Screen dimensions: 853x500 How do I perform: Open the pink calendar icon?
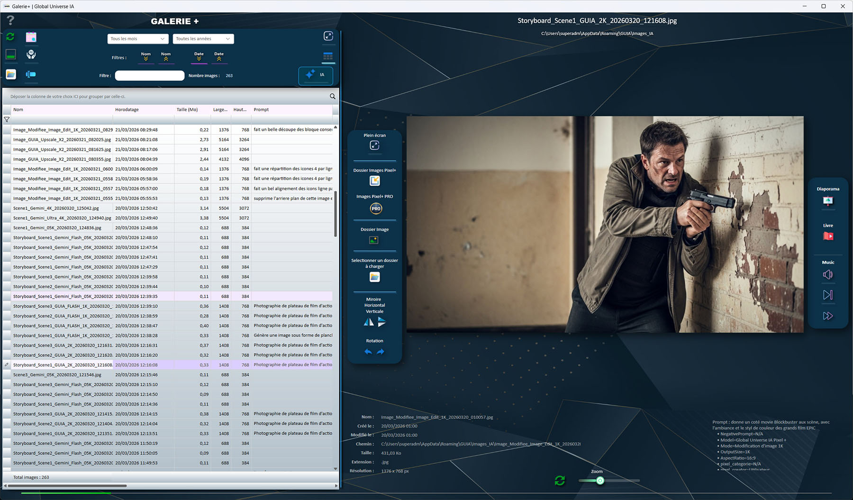[31, 37]
